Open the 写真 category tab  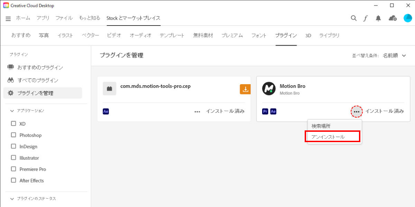click(x=44, y=35)
